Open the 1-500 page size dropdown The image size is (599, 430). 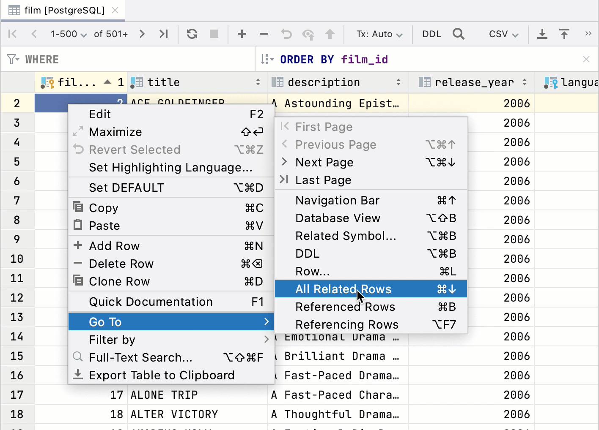point(68,34)
